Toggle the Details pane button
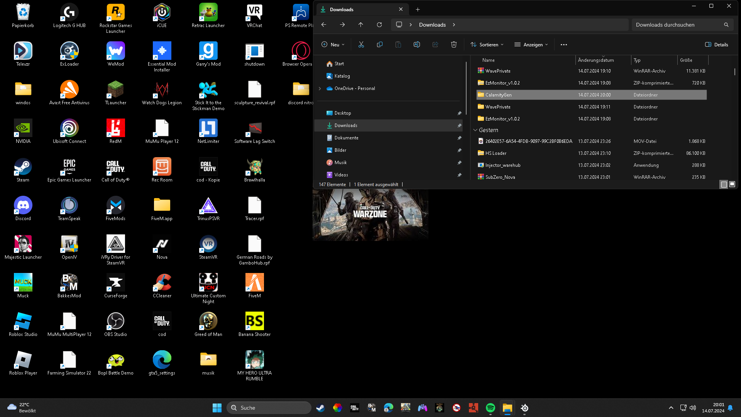 click(x=717, y=45)
